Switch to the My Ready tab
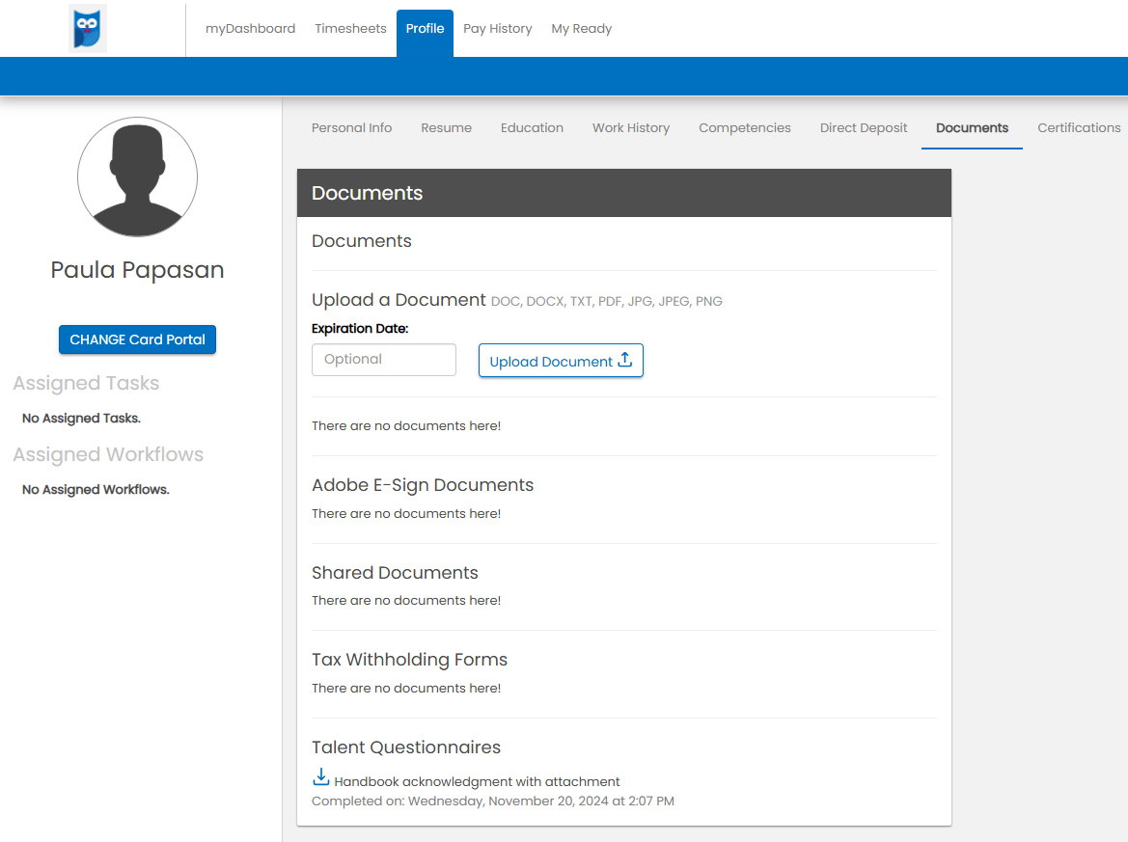The image size is (1128, 842). (x=581, y=29)
